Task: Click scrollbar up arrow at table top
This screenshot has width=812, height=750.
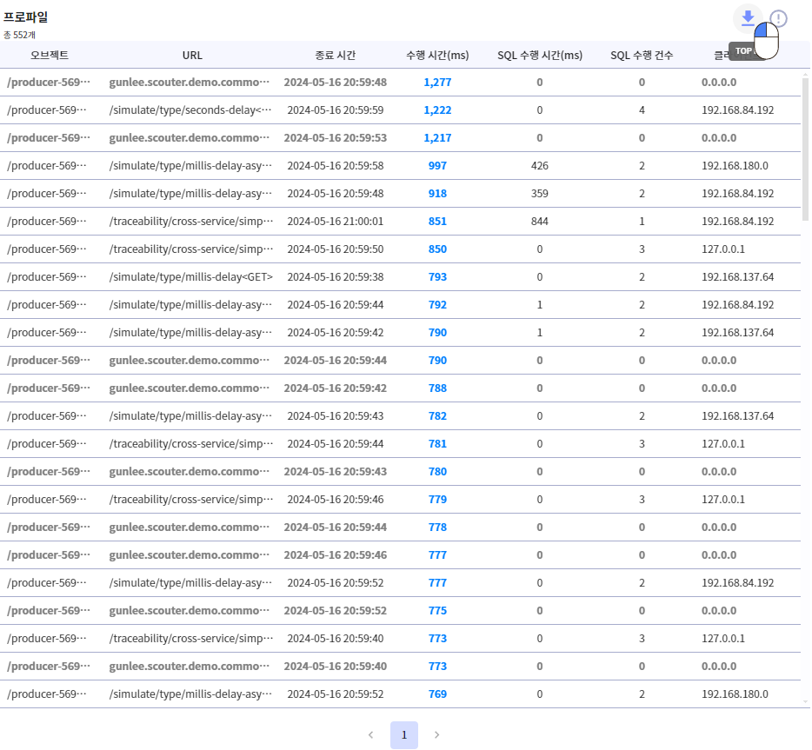Action: click(x=805, y=74)
